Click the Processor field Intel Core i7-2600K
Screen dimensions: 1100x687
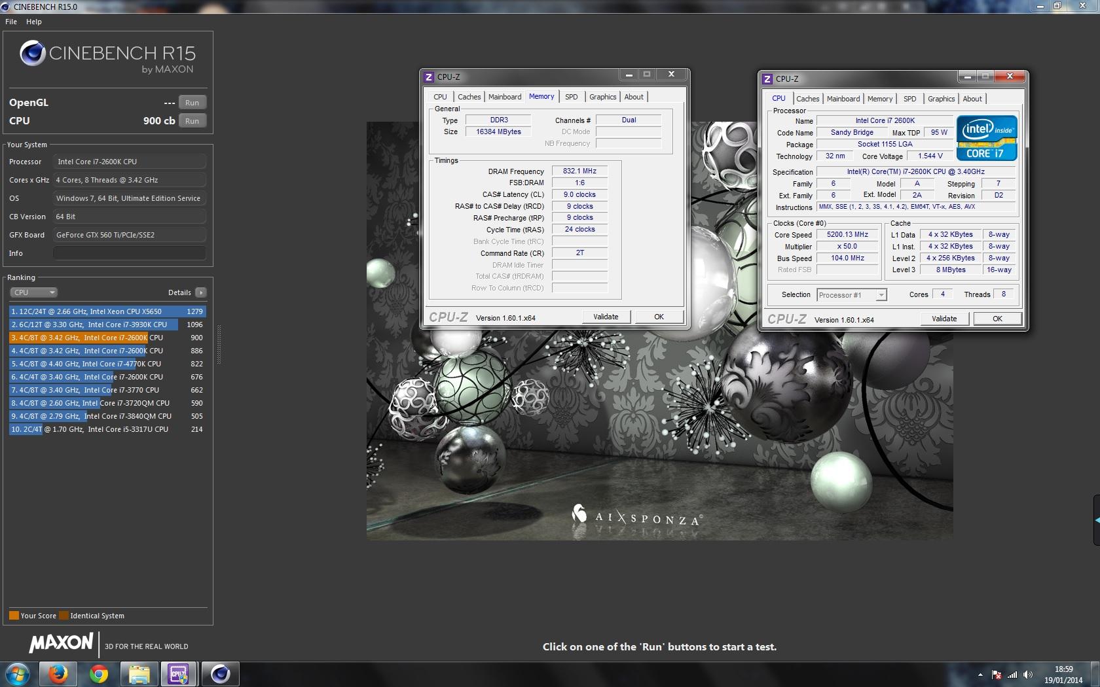tap(130, 162)
